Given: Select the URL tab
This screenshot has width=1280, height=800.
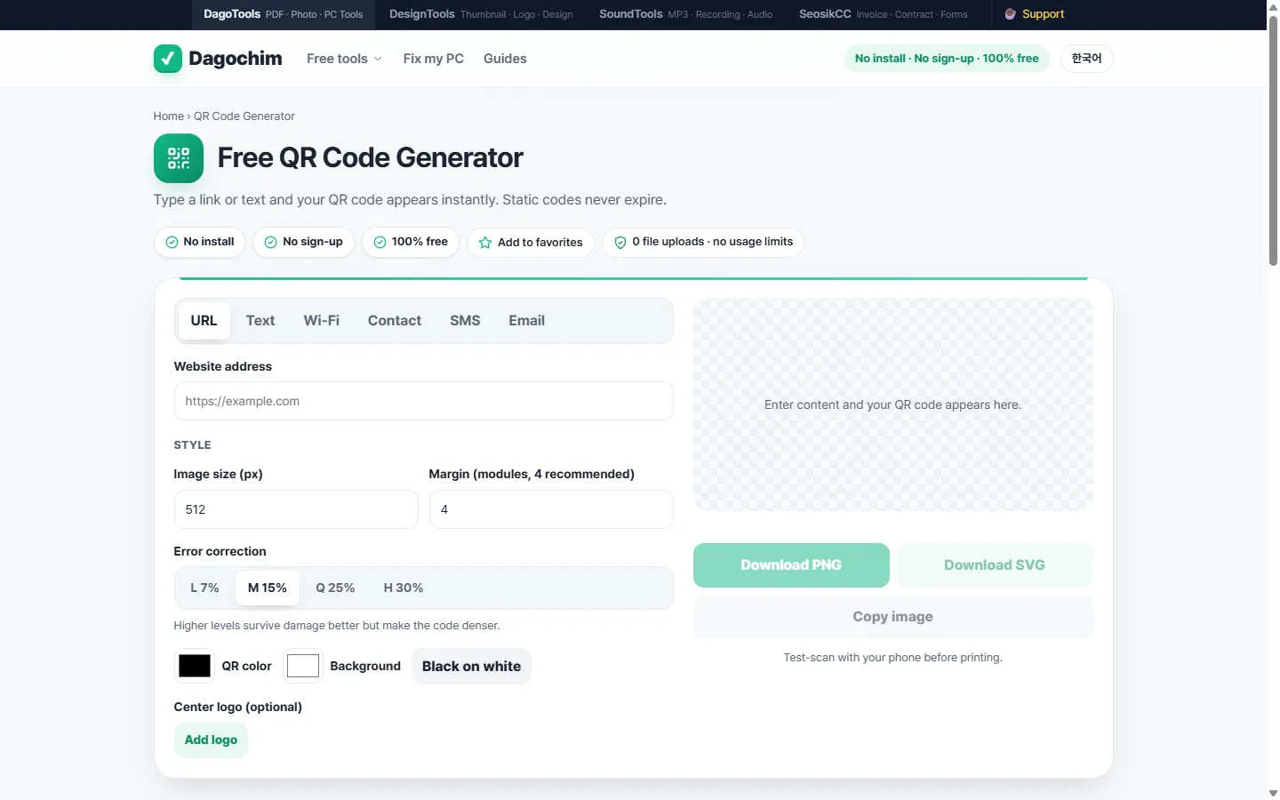Looking at the screenshot, I should (204, 321).
